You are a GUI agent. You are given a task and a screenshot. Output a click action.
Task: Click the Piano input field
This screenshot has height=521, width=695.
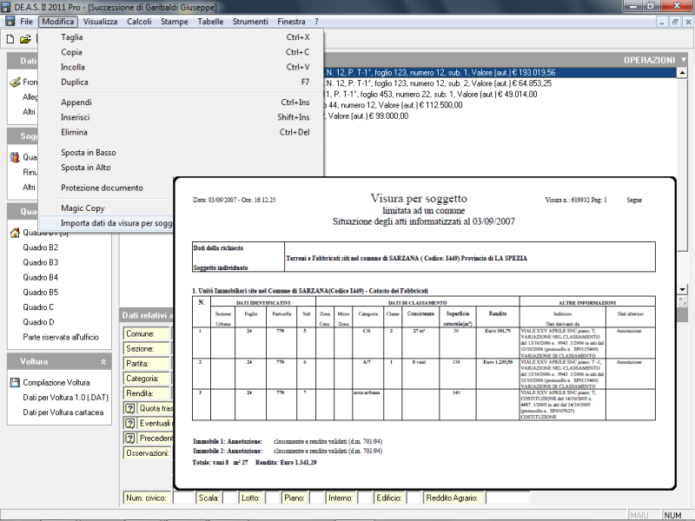pos(316,498)
